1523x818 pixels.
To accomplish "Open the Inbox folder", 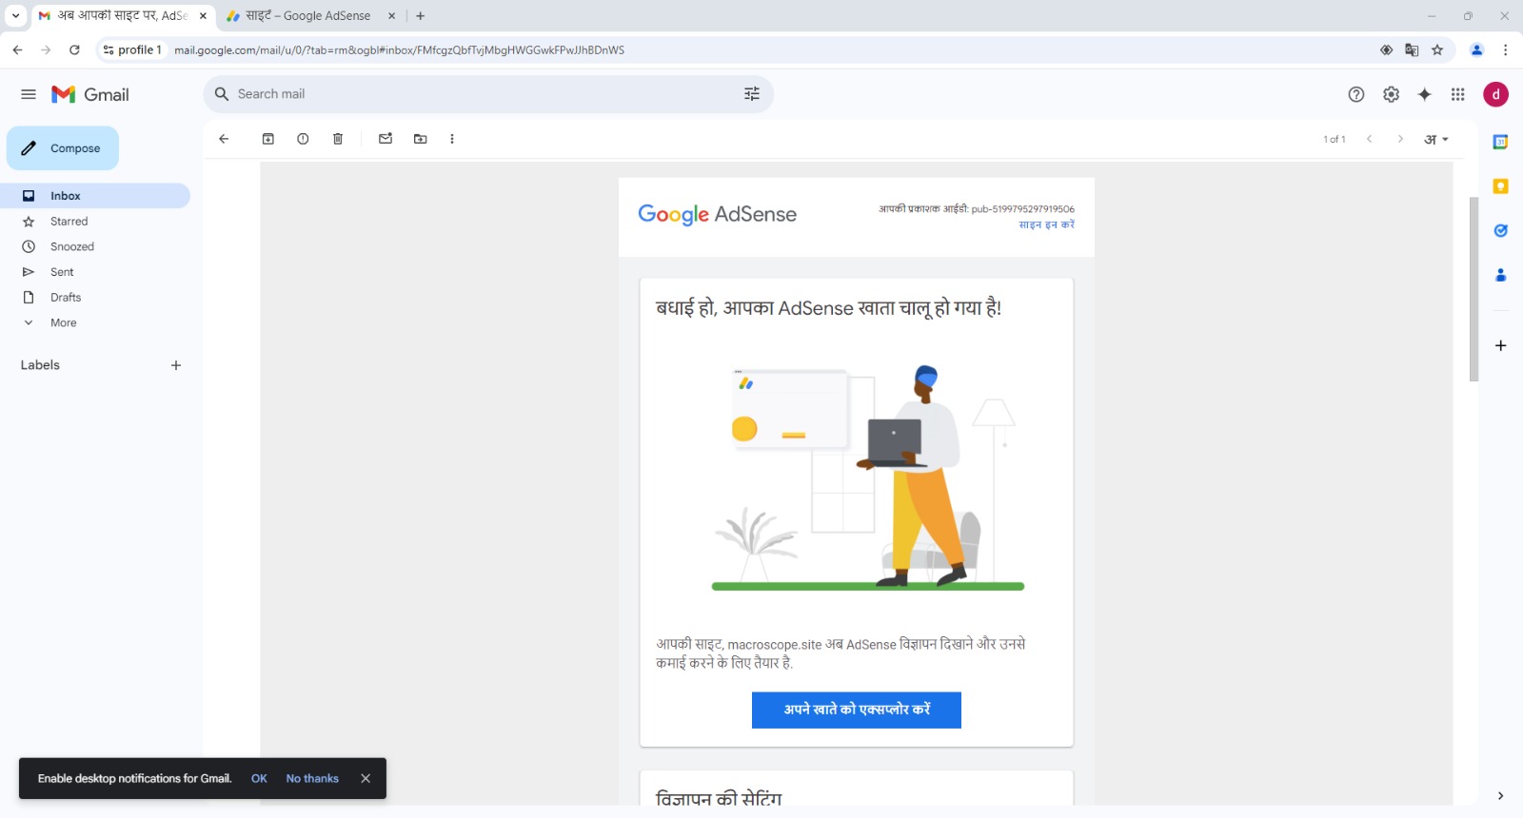I will [x=95, y=196].
